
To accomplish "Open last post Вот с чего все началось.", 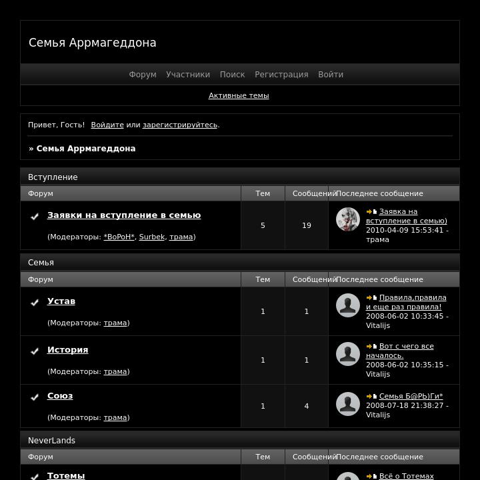I will (400, 351).
